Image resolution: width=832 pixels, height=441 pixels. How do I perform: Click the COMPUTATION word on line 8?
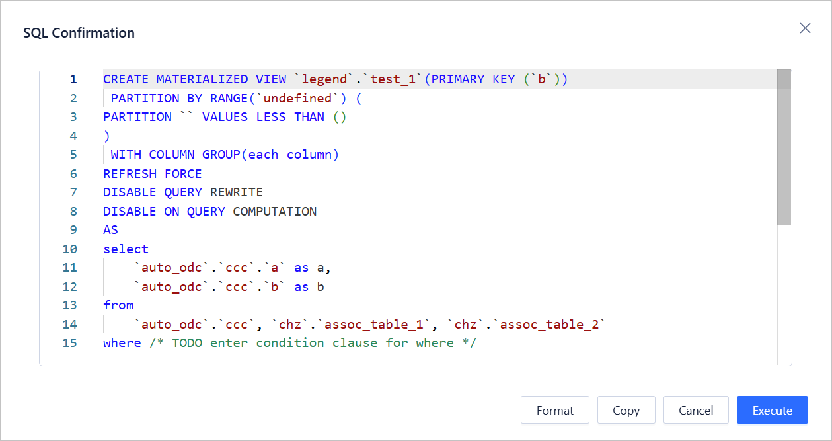tap(275, 212)
